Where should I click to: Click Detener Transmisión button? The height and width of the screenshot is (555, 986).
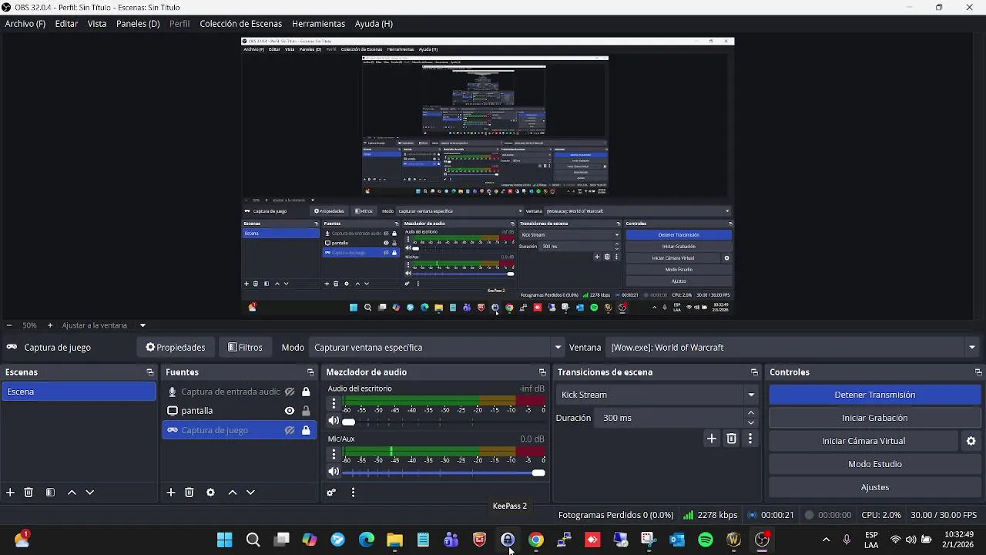pos(874,395)
